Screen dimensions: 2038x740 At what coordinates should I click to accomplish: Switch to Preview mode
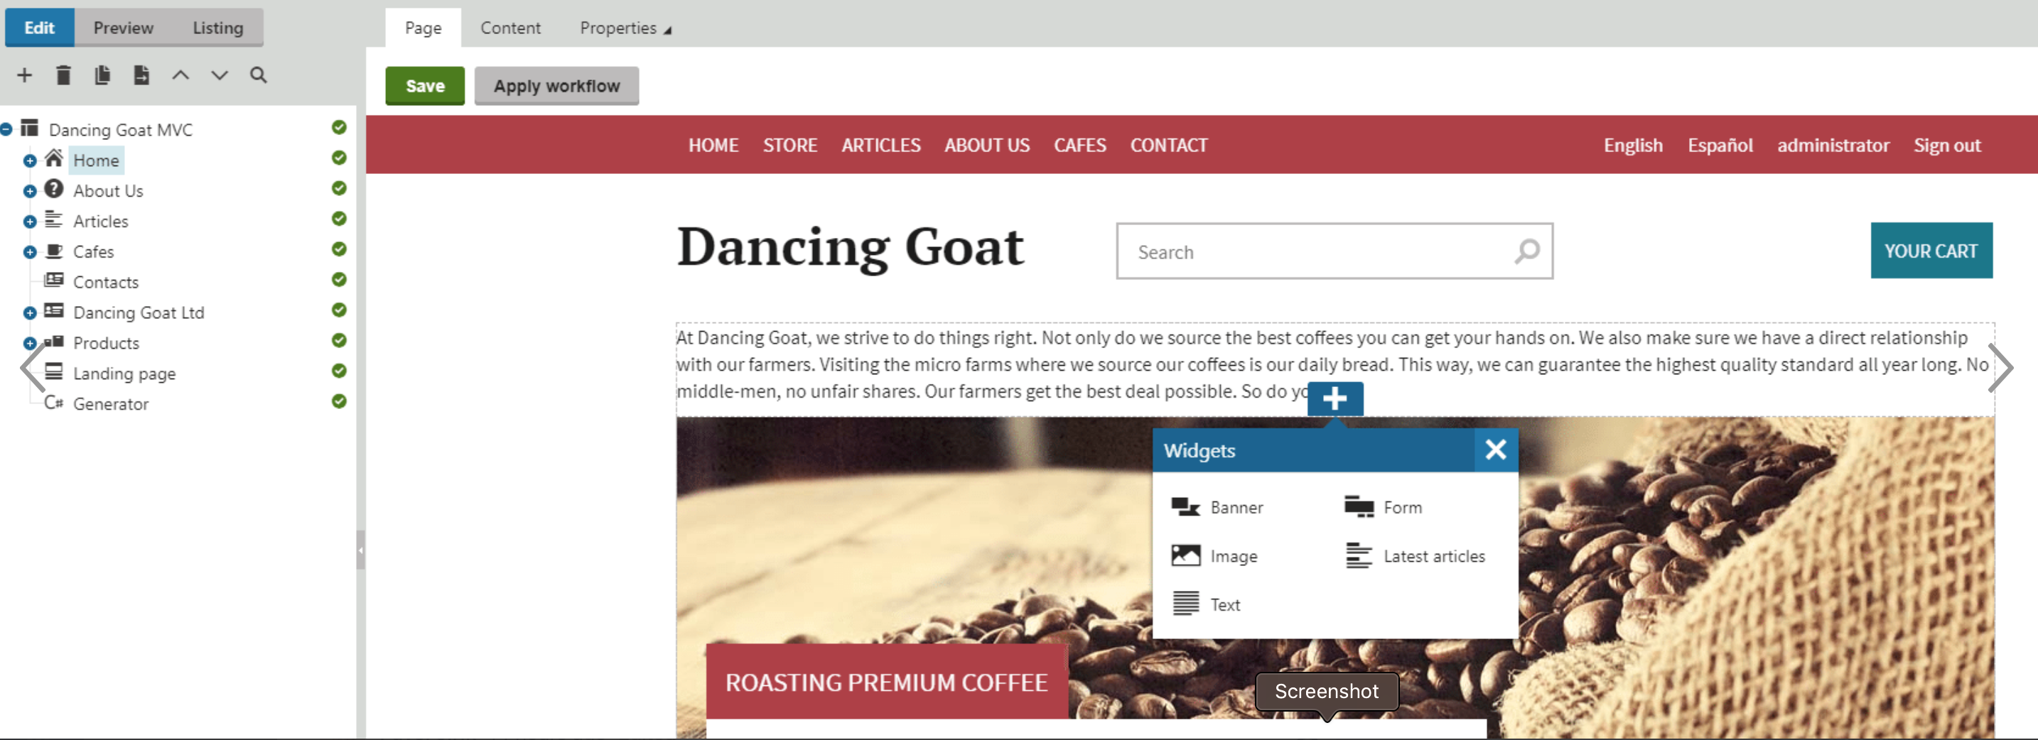point(124,28)
